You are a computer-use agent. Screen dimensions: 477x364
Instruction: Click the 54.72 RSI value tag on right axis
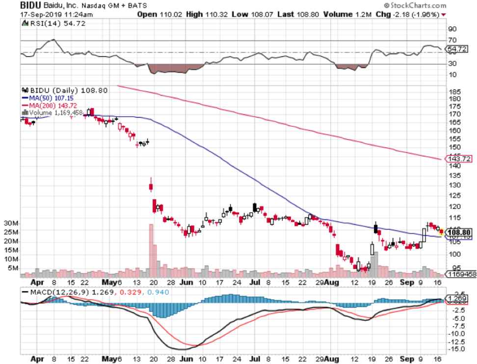tap(457, 49)
